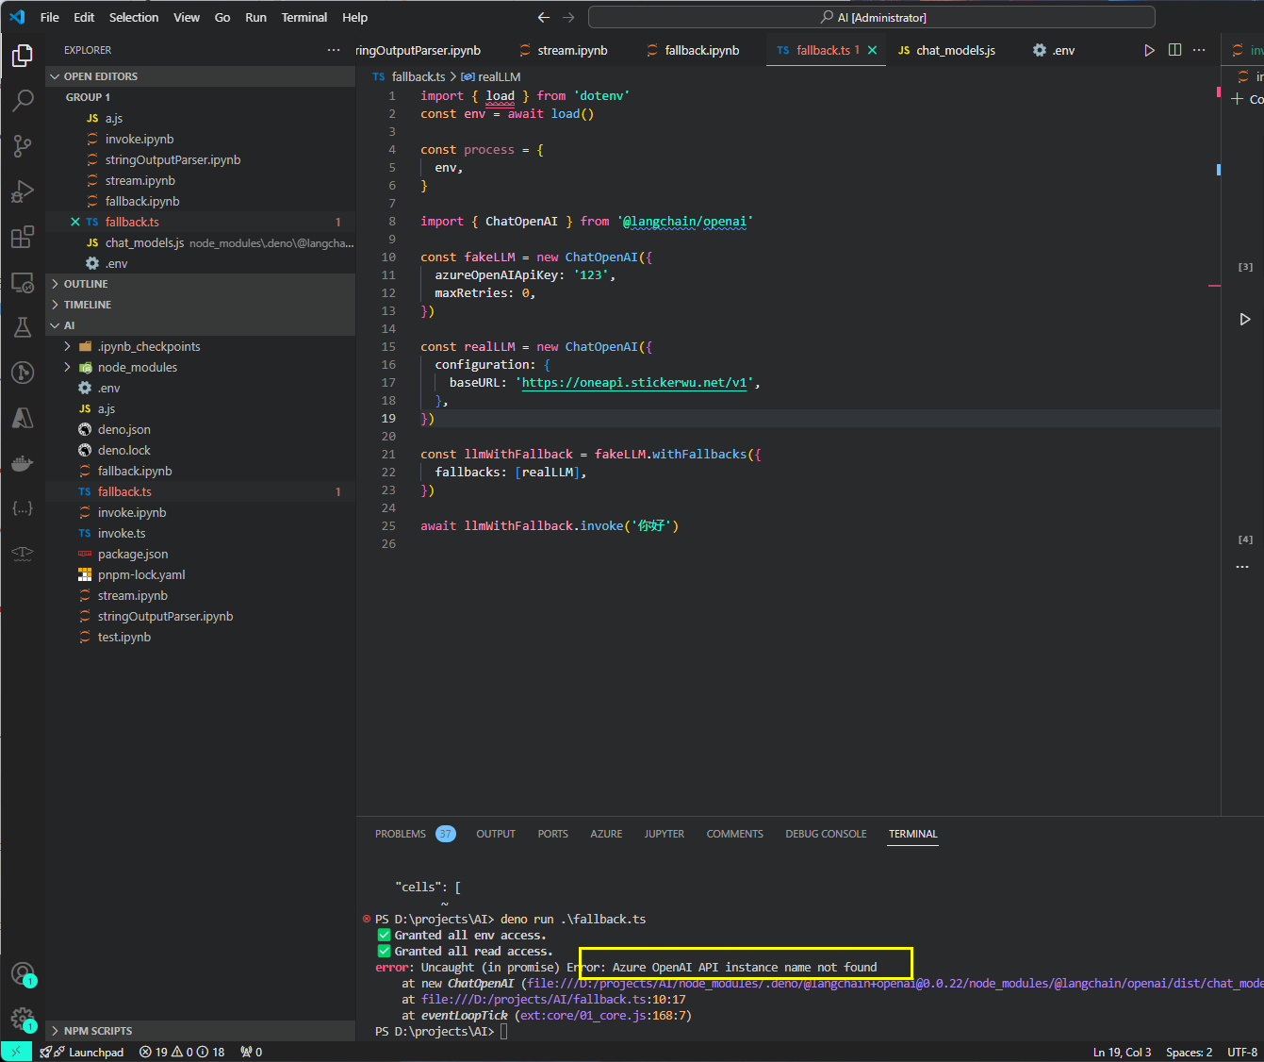This screenshot has width=1264, height=1062.
Task: Collapse the AI folder section
Action: click(200, 325)
